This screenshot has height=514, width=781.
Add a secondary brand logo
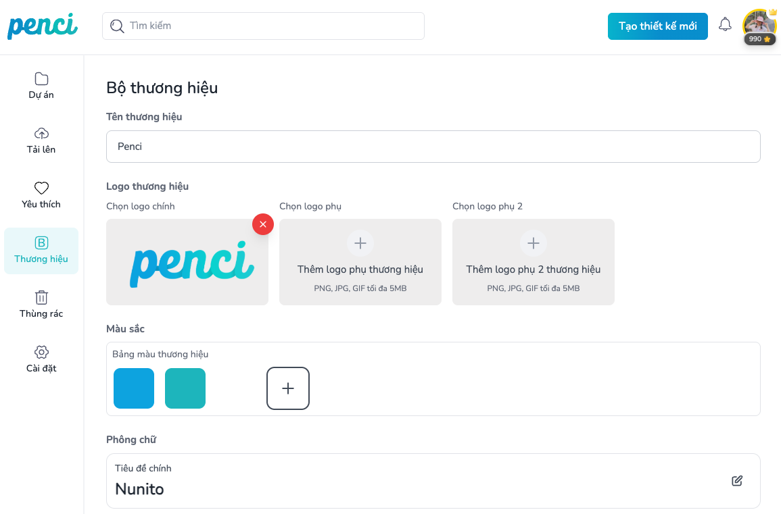coord(360,262)
